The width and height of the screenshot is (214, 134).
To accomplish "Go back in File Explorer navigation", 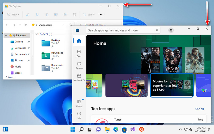I will 7,25.
